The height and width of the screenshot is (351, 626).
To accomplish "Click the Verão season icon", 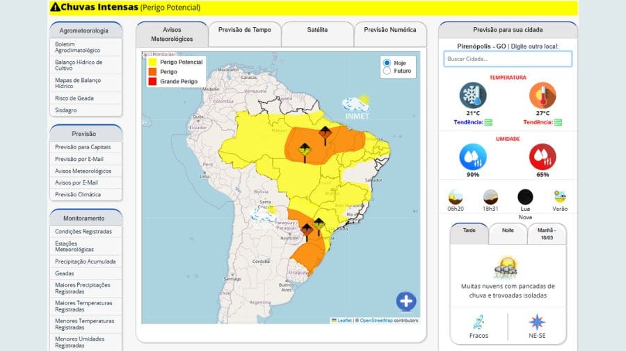I will (x=560, y=196).
